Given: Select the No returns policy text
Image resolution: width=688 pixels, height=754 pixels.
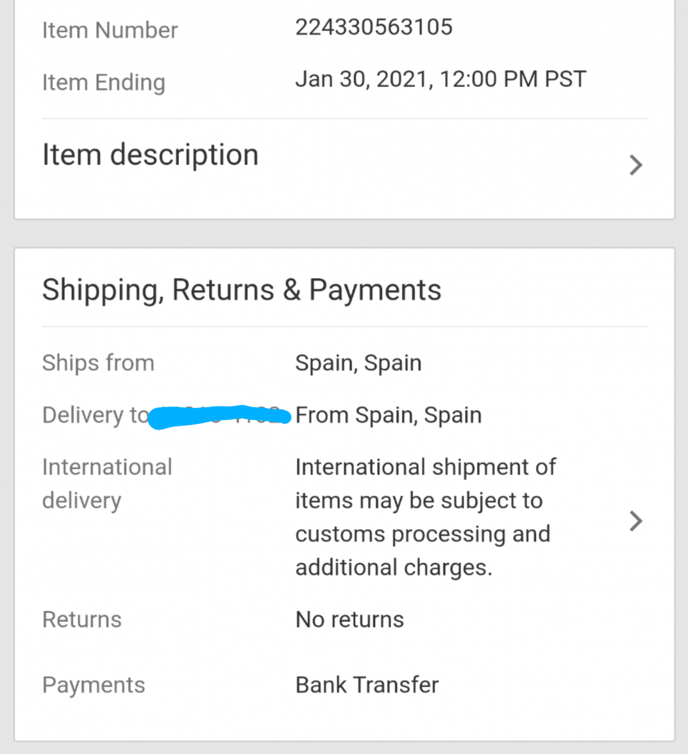Looking at the screenshot, I should (x=349, y=619).
